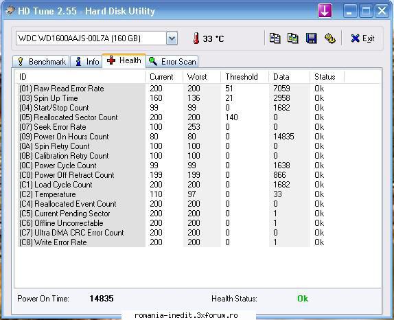Click the Threshold column header
This screenshot has height=320, width=394.
click(x=245, y=77)
